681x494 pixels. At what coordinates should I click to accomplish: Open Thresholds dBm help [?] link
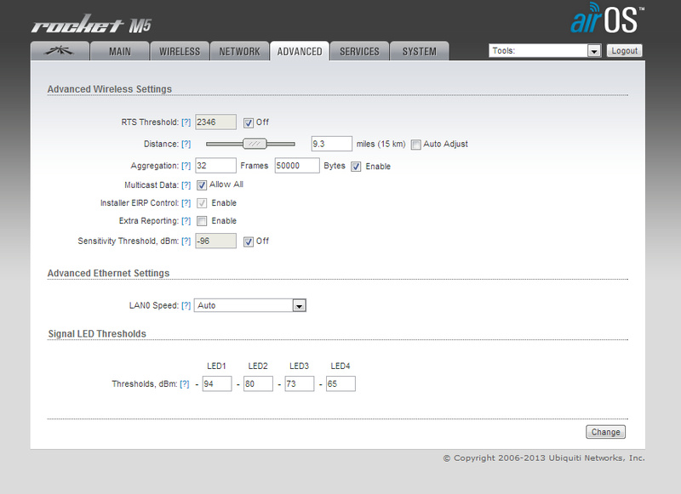pyautogui.click(x=185, y=383)
